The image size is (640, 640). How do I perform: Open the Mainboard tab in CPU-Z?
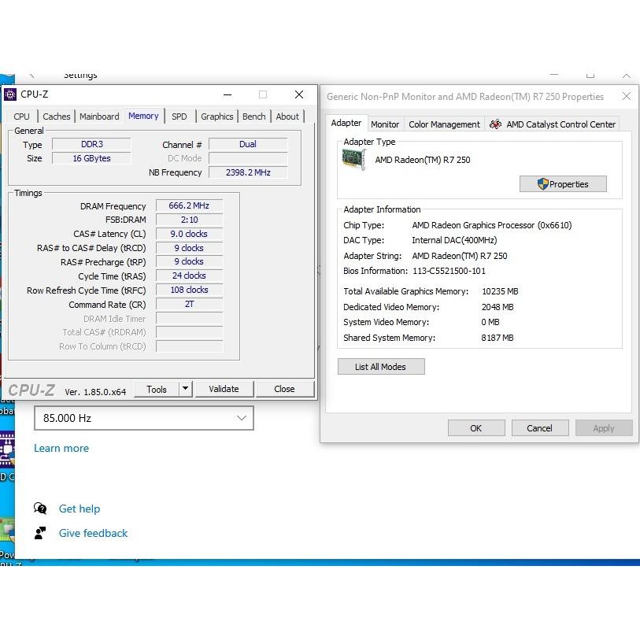pos(99,117)
